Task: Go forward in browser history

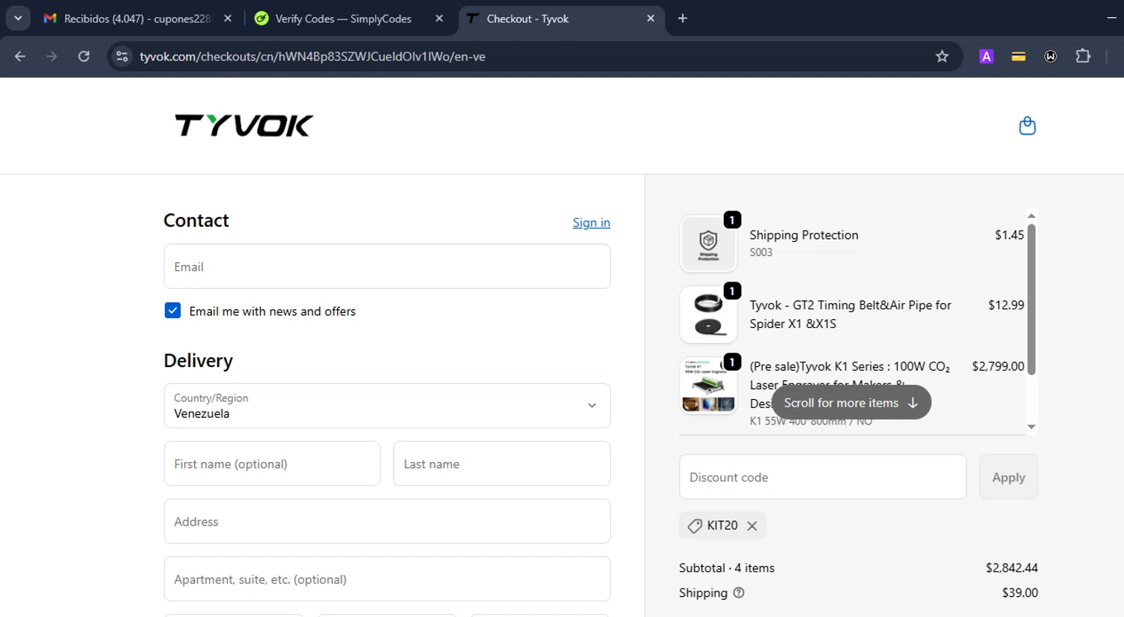Action: tap(52, 56)
